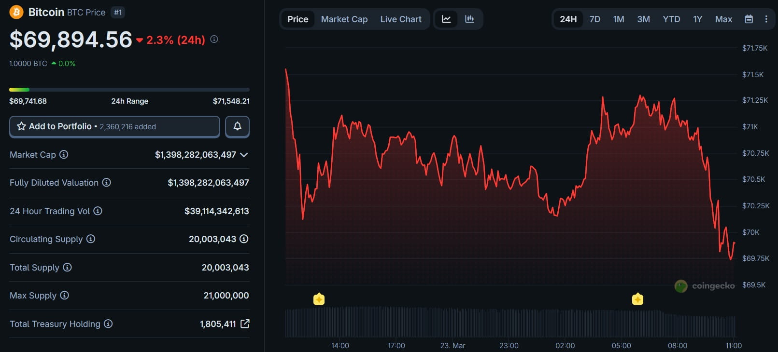Select the 7D time range button
Screen dimensions: 778x352
coord(594,19)
